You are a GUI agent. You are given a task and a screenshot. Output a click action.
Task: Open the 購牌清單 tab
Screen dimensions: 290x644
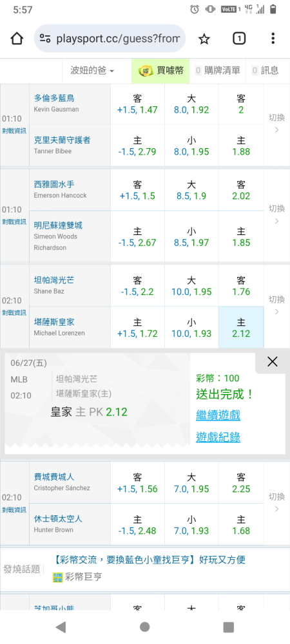pos(218,71)
